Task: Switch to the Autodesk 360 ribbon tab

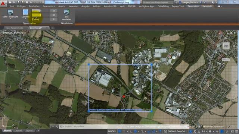Action: tap(110, 6)
